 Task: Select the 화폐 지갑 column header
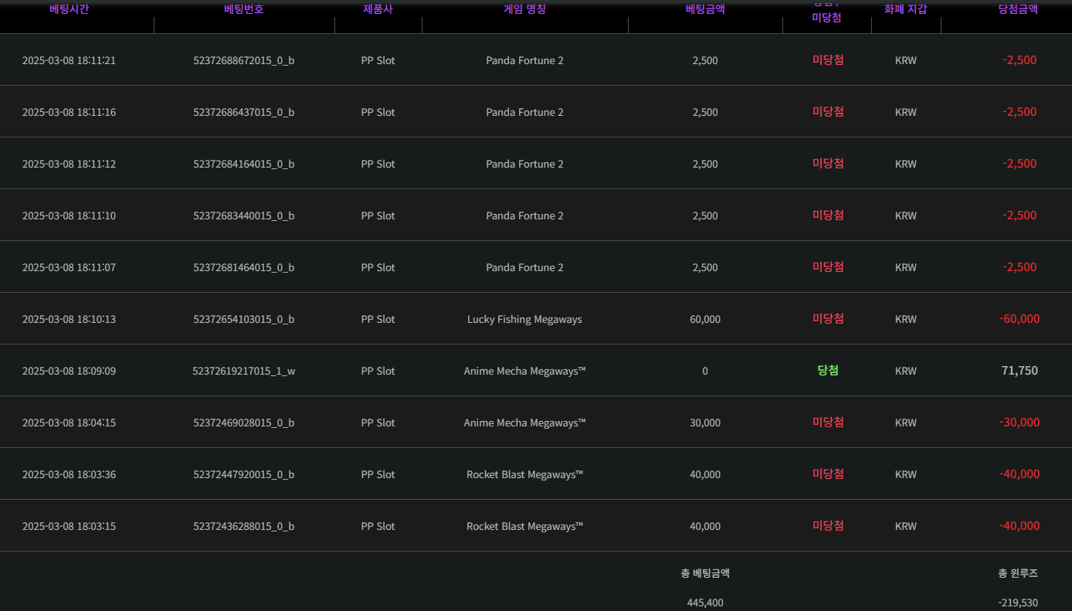click(x=906, y=9)
